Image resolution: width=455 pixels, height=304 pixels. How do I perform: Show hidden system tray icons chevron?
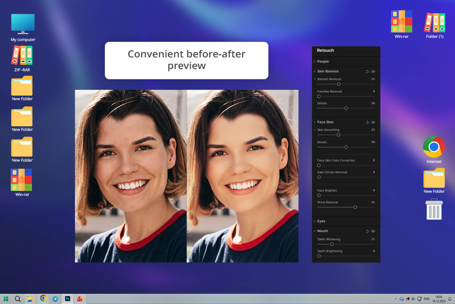point(395,299)
